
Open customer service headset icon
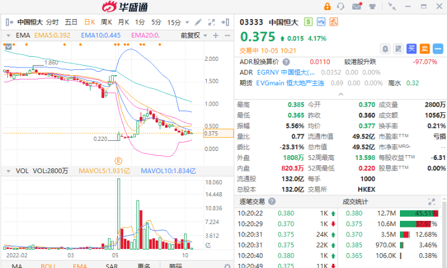coord(341,7)
